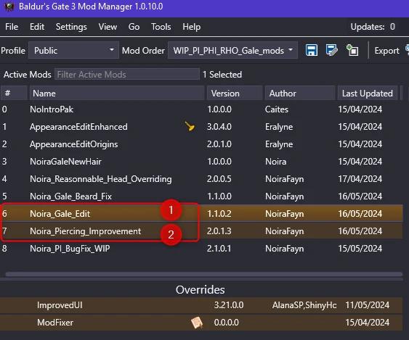Viewport: 409px width, 340px height.
Task: Open the View menu
Action: (x=108, y=27)
